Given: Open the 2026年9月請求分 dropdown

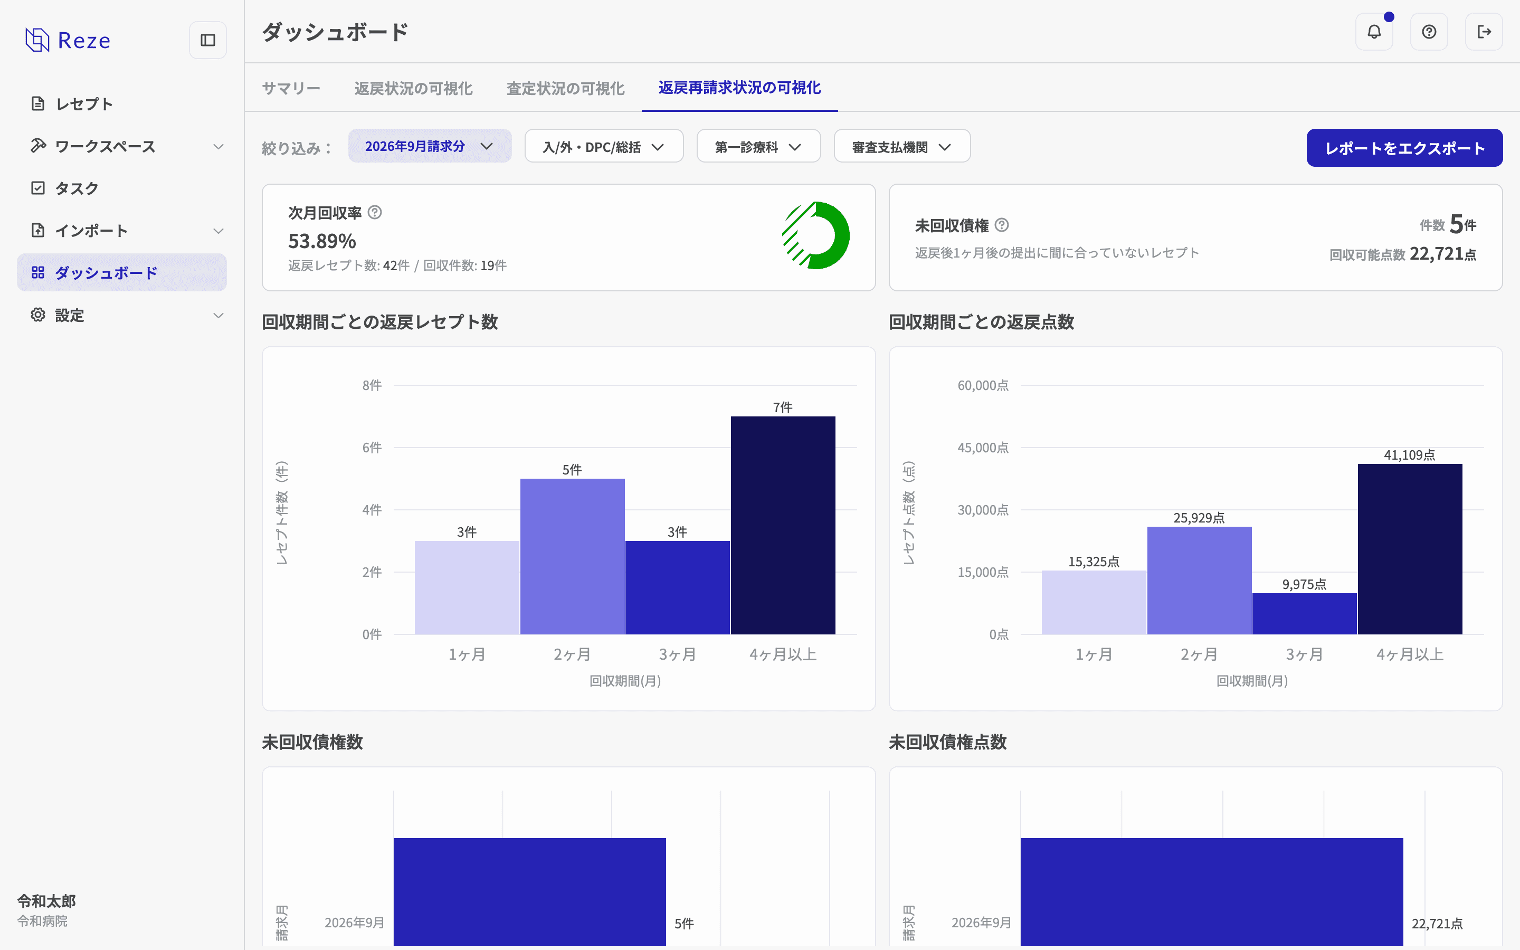Looking at the screenshot, I should pos(430,146).
